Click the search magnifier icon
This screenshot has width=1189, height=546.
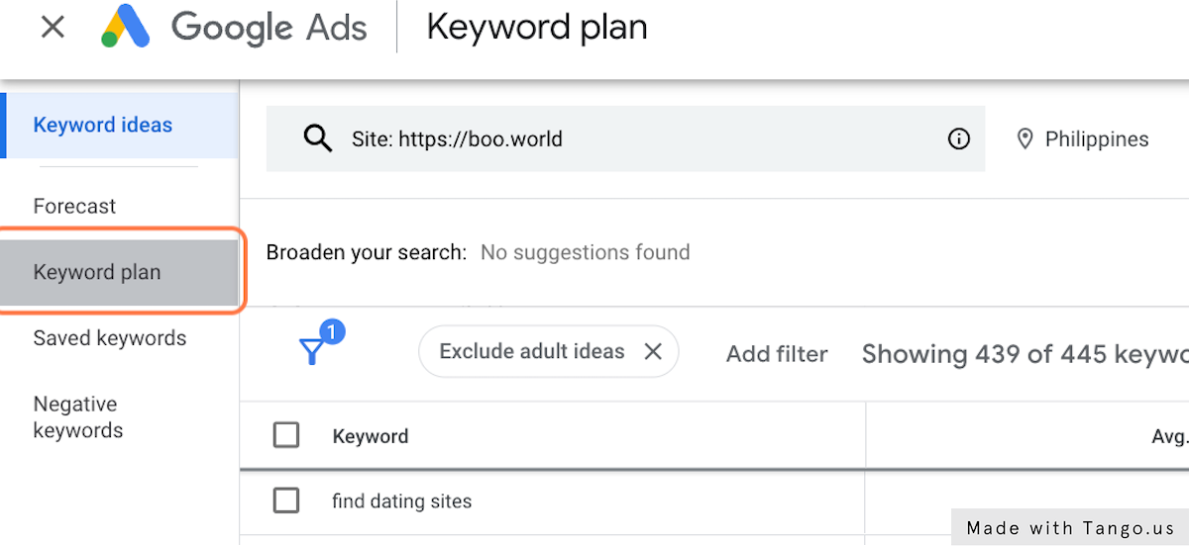tap(317, 138)
